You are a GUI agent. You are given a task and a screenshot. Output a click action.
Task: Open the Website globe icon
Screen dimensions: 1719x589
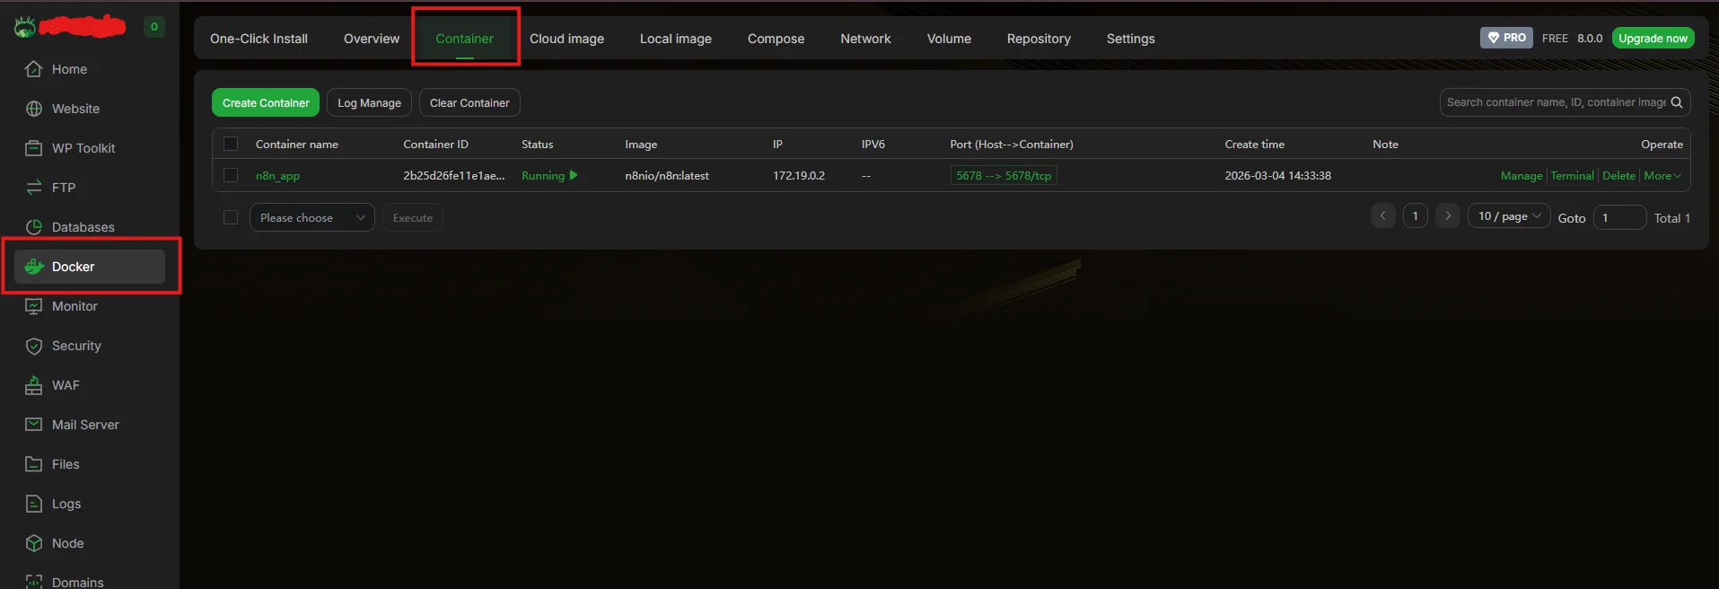(34, 109)
